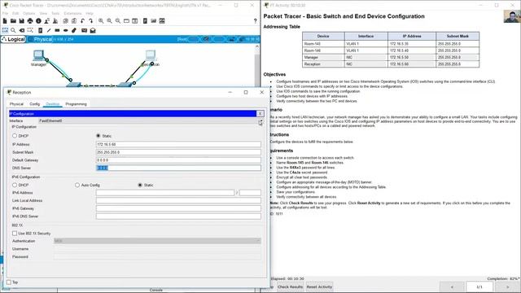The height and width of the screenshot is (293, 521).
Task: Click the Save floppy disk icon
Action: 22,21
